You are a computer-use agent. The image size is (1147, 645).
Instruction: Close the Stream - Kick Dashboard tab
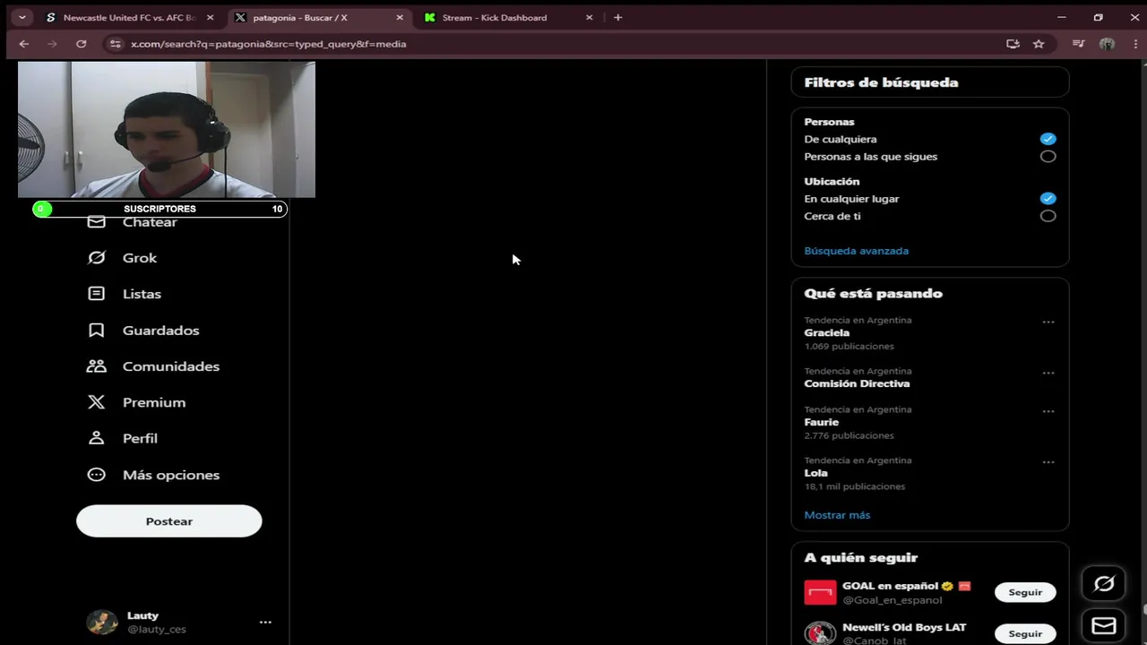click(589, 17)
